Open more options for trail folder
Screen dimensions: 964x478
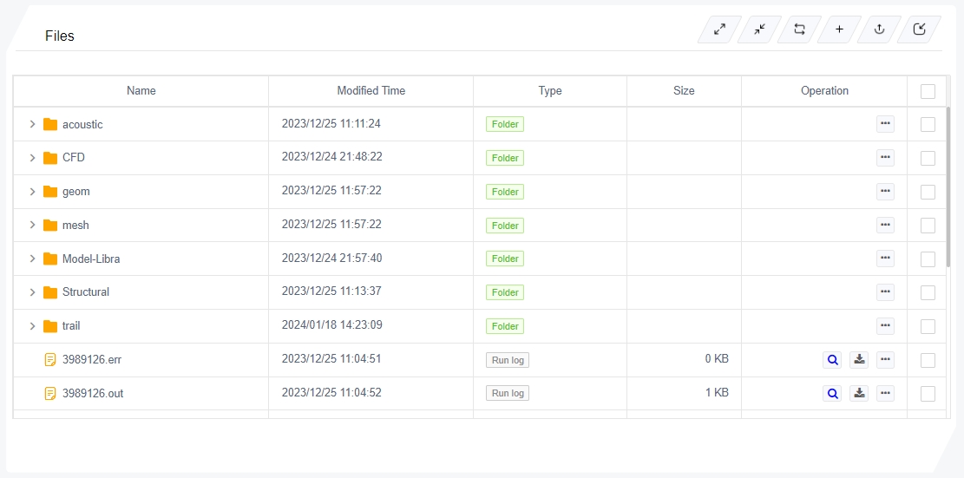(x=885, y=325)
